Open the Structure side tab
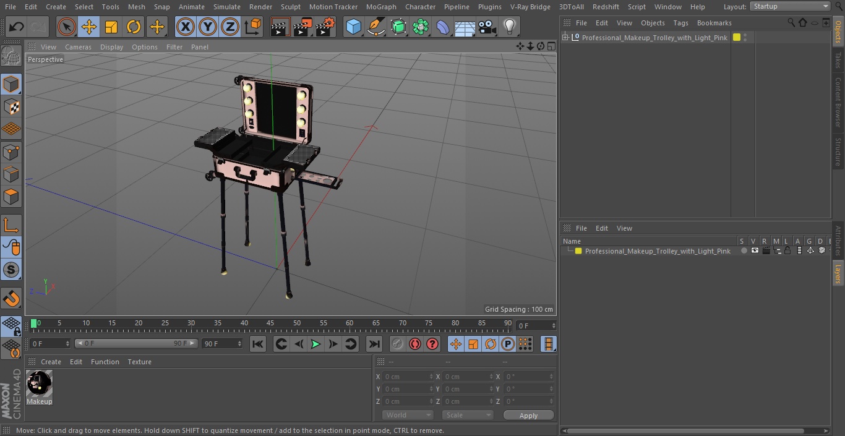Viewport: 845px width, 436px height. click(838, 152)
